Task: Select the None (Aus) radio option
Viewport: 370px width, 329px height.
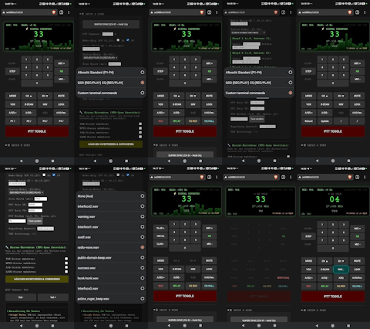Action: tap(143, 196)
